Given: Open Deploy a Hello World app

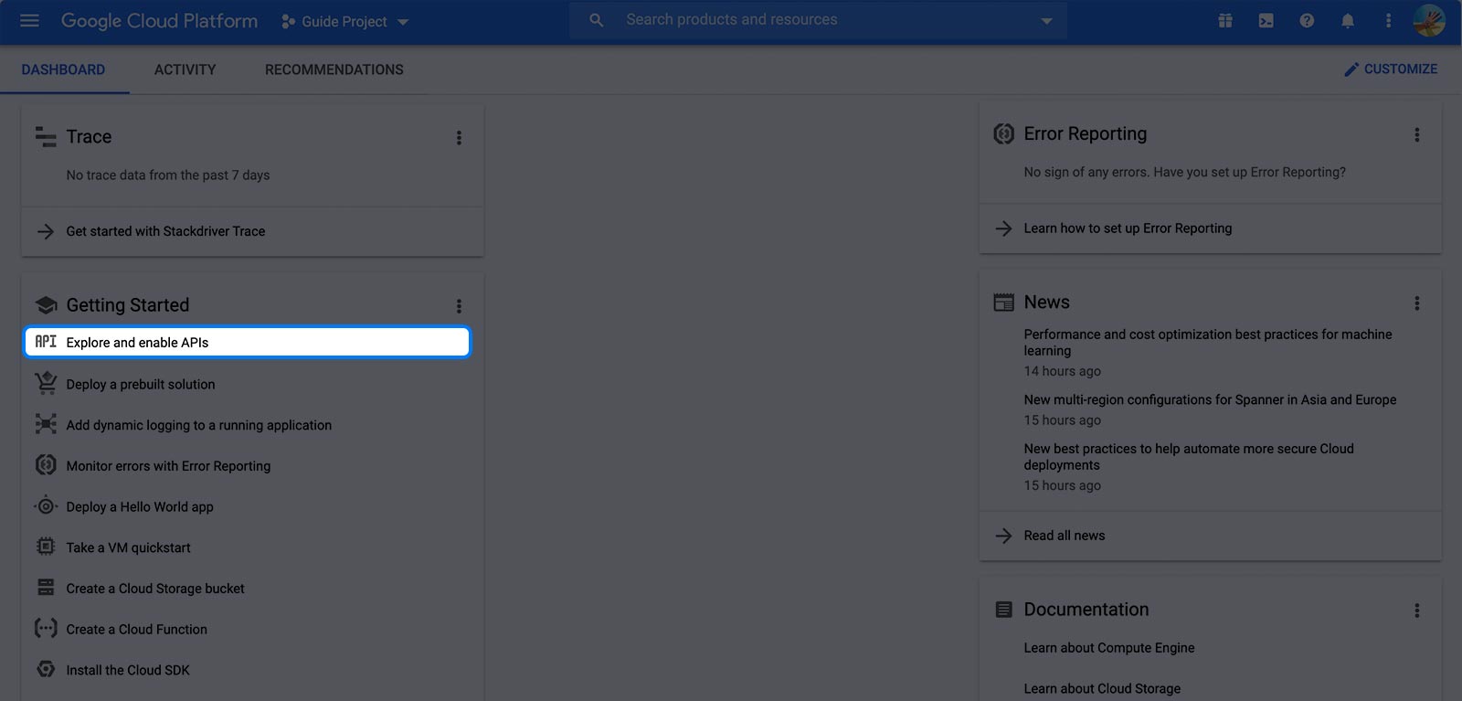Looking at the screenshot, I should click(140, 507).
